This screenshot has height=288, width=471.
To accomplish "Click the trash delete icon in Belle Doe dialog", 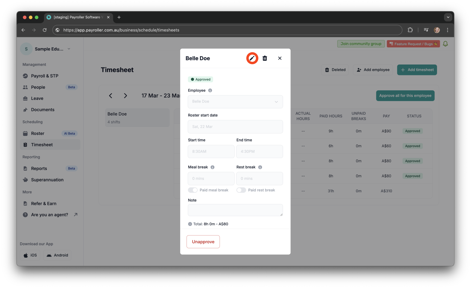I will (x=265, y=58).
